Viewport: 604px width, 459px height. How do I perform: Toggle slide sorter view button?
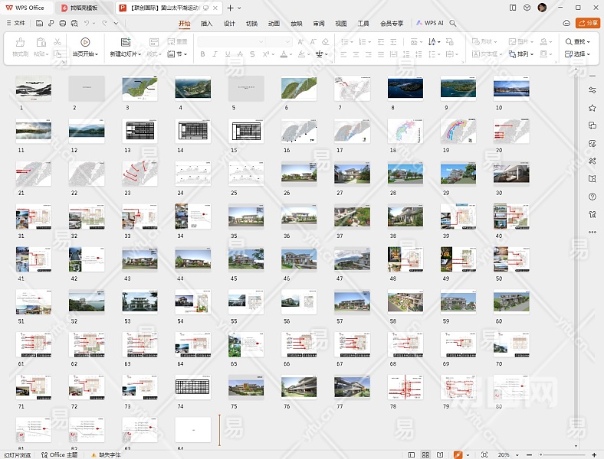point(425,454)
